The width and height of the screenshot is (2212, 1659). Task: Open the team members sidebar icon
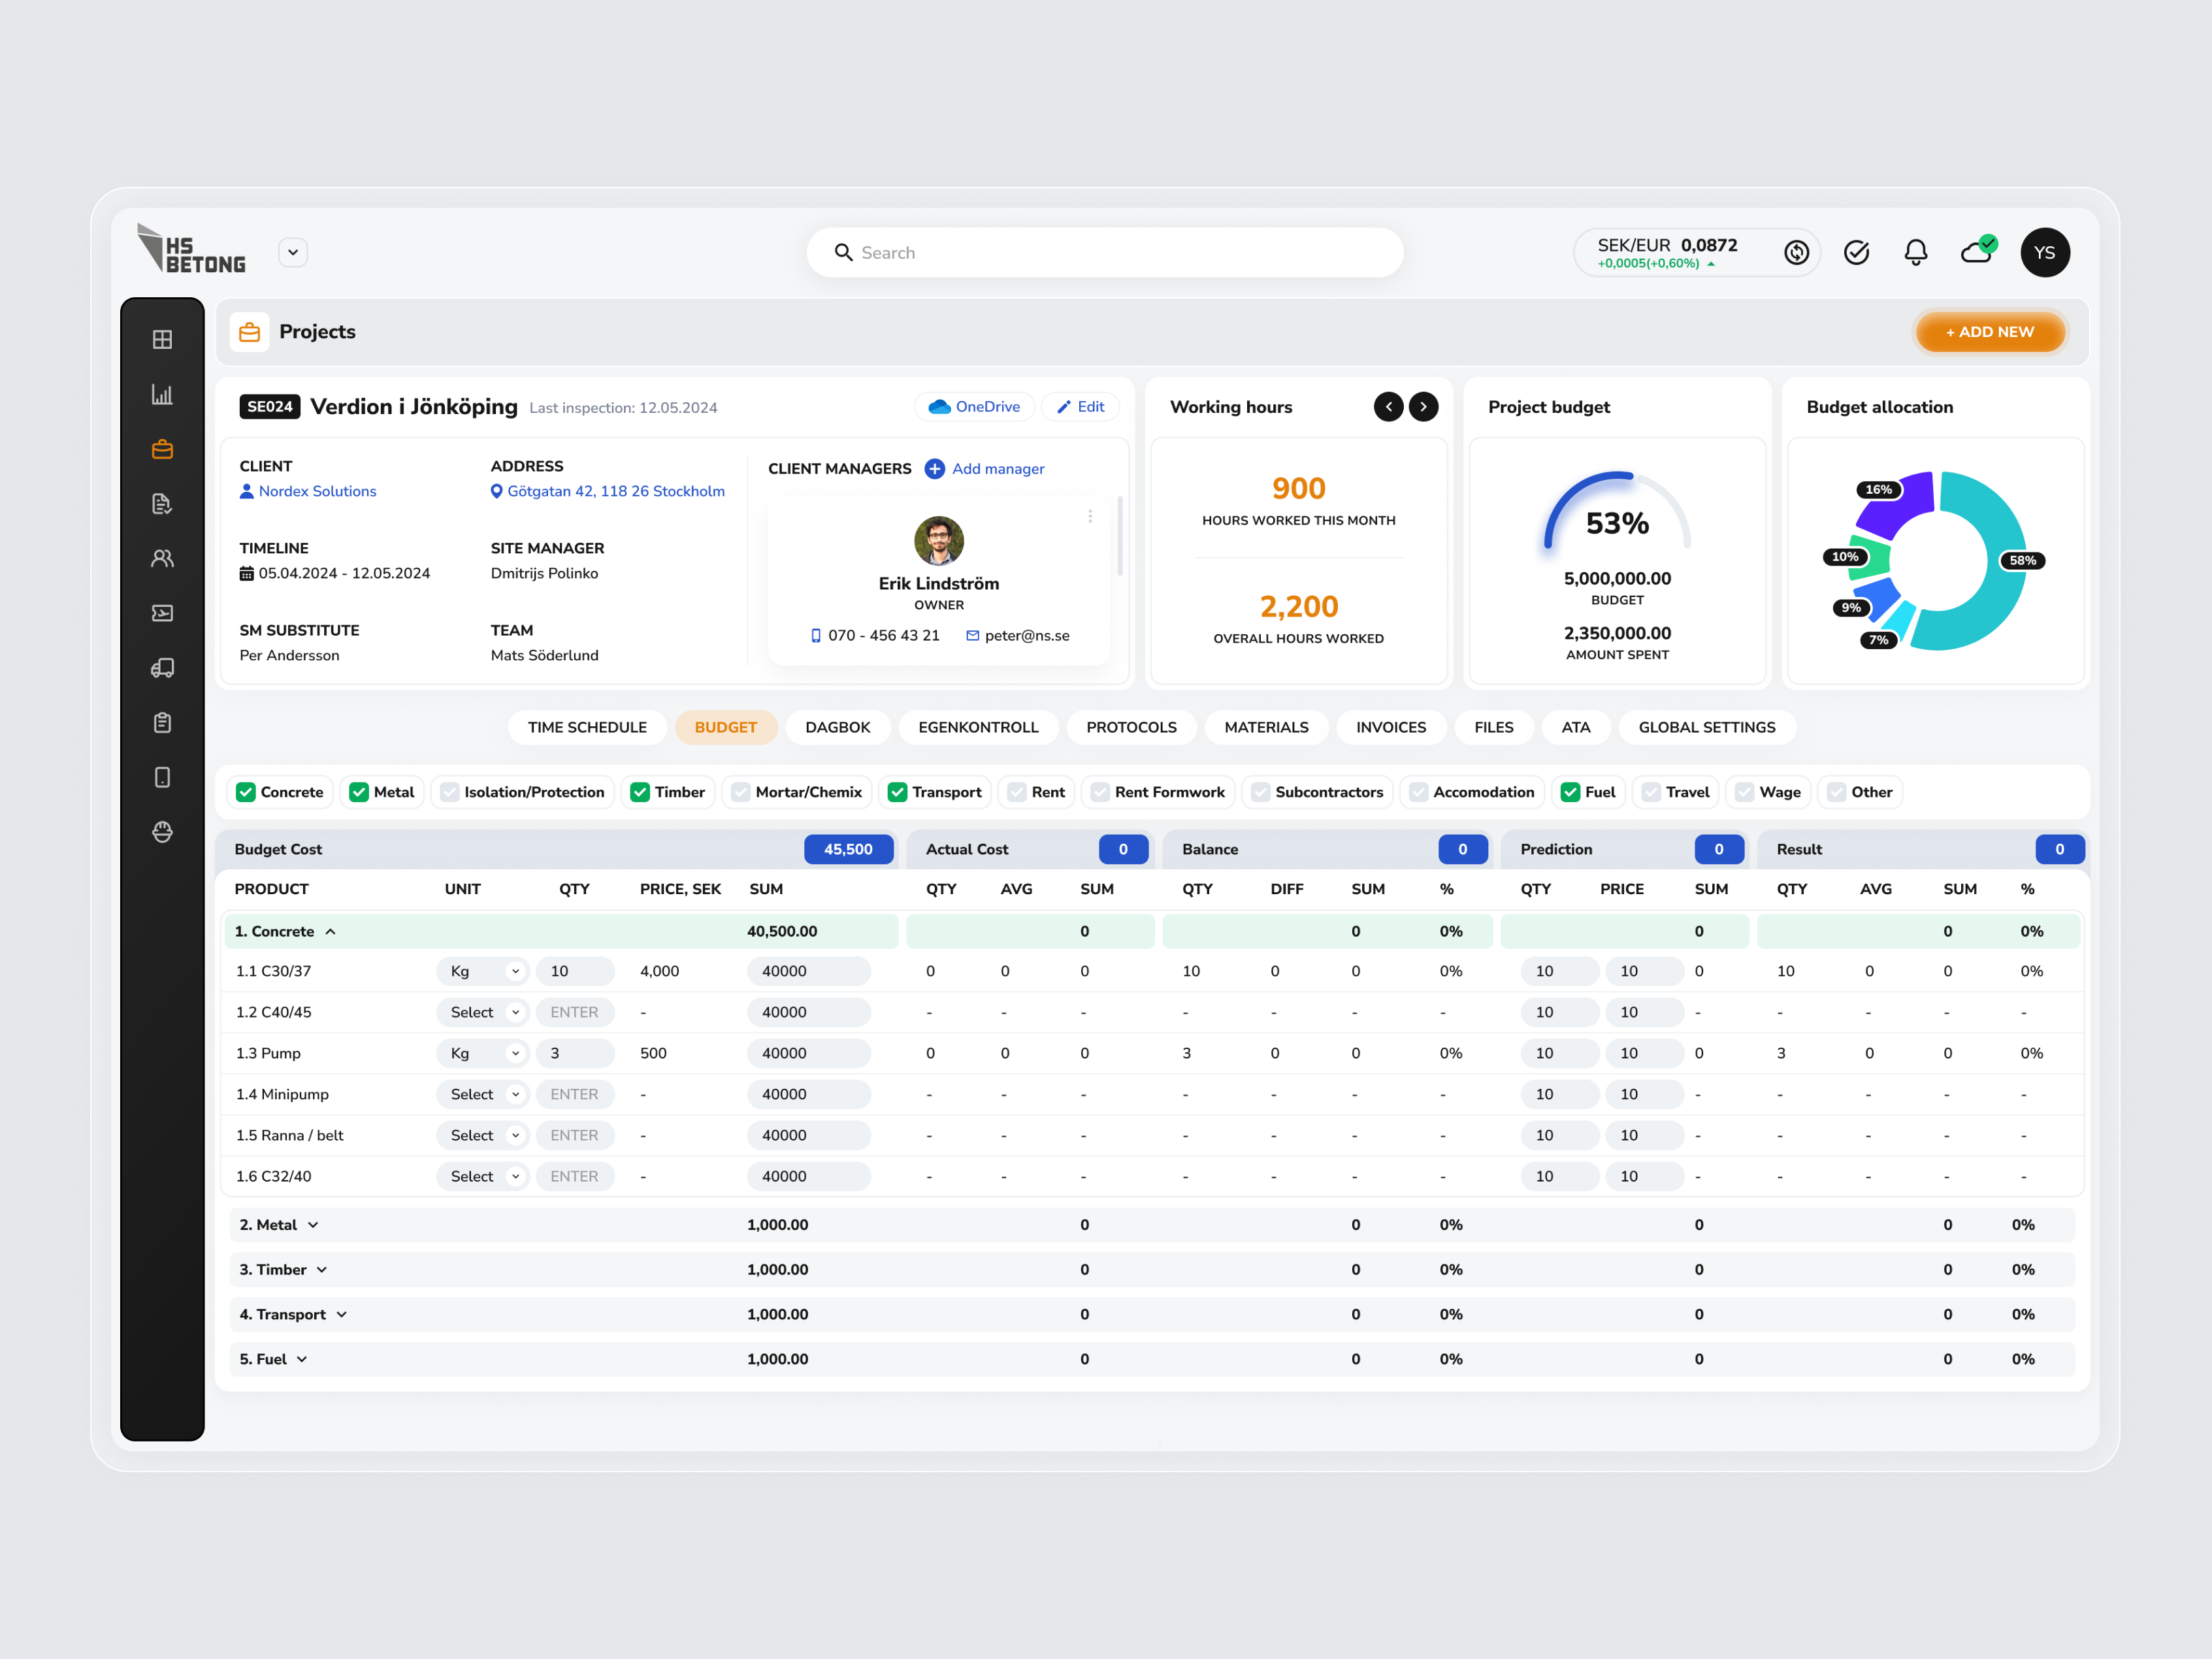162,558
